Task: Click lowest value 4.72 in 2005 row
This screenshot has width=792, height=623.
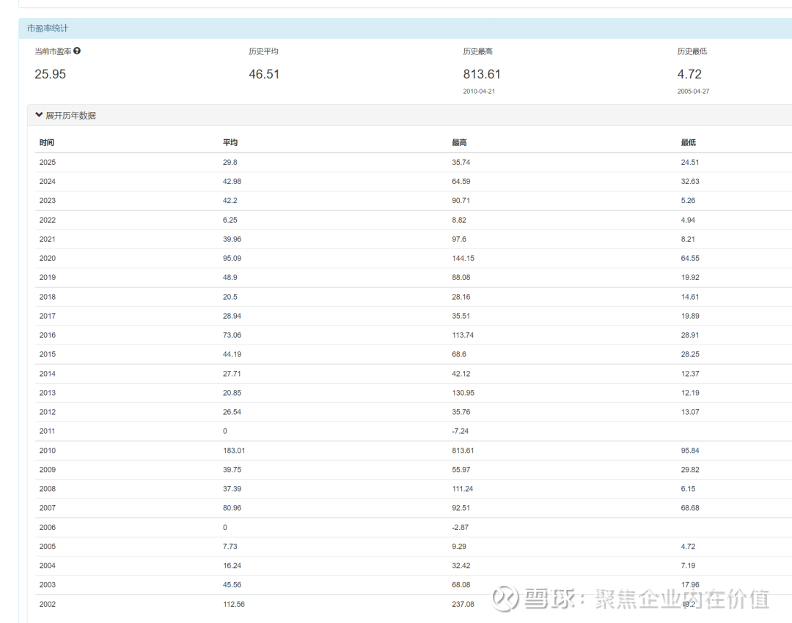Action: point(688,547)
